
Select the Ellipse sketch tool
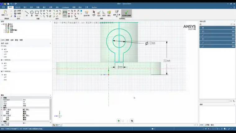pyautogui.click(x=44, y=14)
